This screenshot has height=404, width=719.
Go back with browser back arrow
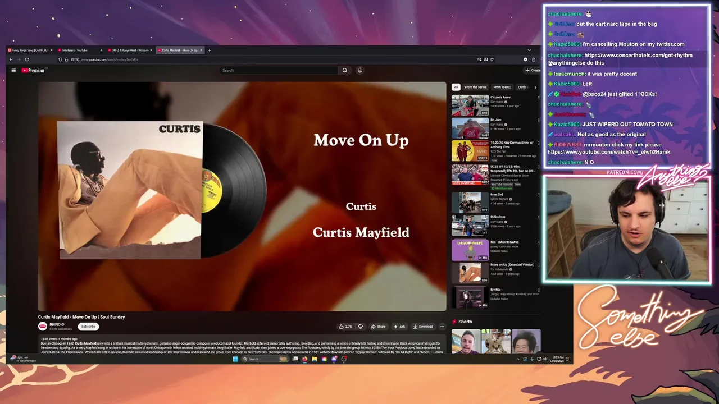point(11,59)
